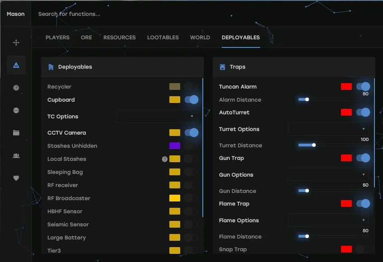Switch to the WORLD tab

pos(200,37)
